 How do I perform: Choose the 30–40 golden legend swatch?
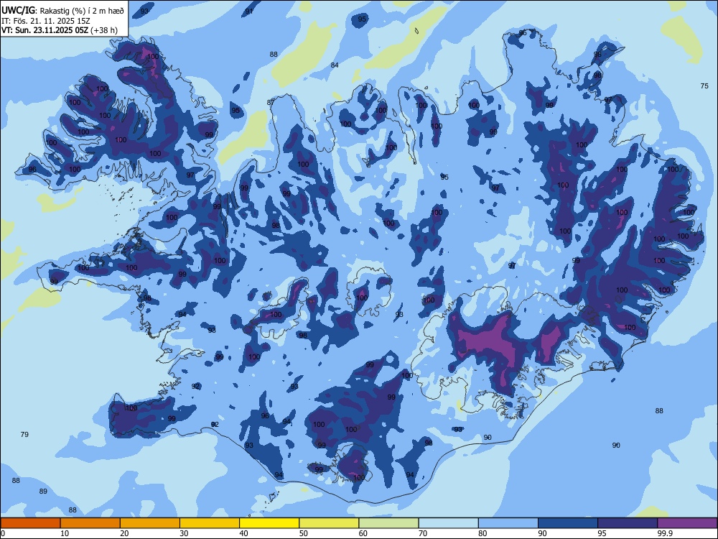tap(210, 523)
